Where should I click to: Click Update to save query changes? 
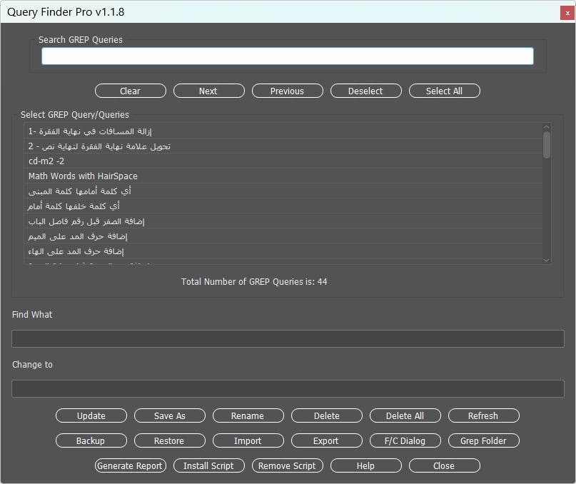pos(91,415)
